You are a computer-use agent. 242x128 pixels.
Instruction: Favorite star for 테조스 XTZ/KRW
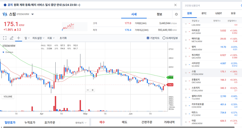pyautogui.click(x=186, y=114)
